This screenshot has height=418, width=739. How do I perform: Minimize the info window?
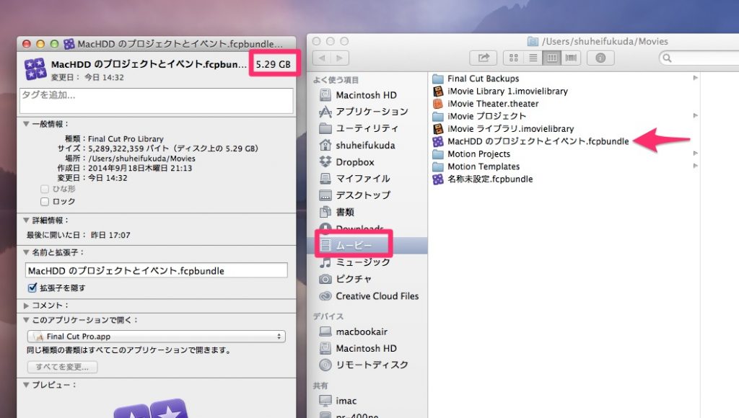(40, 44)
